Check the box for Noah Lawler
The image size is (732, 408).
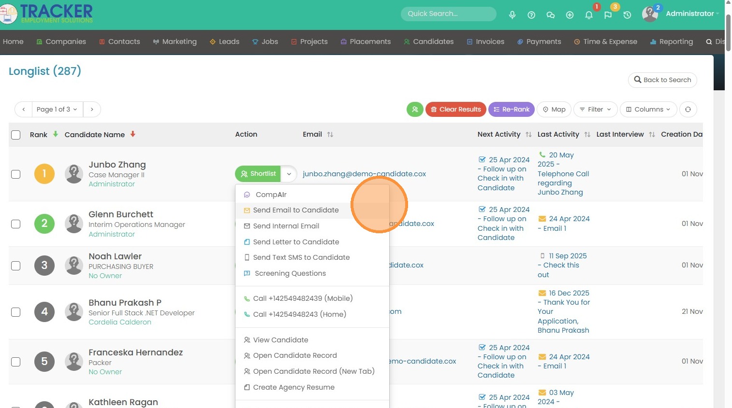16,266
